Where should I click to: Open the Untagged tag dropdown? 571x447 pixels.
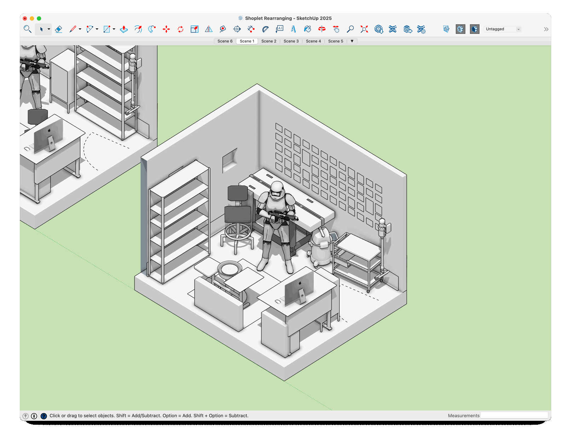(503, 29)
